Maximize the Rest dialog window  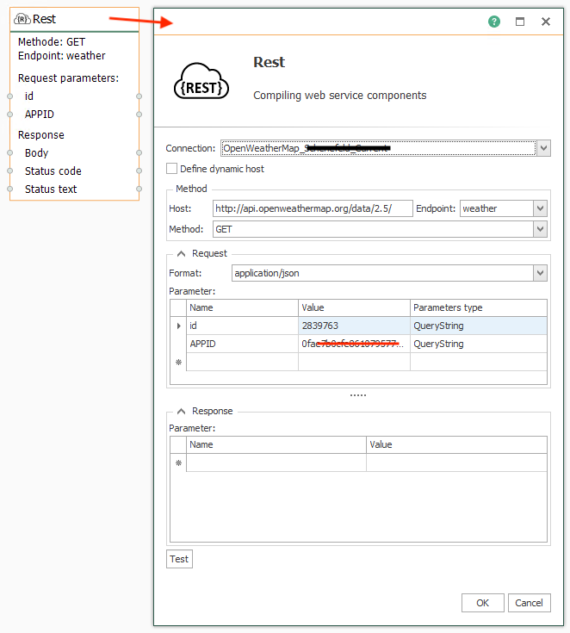point(520,22)
